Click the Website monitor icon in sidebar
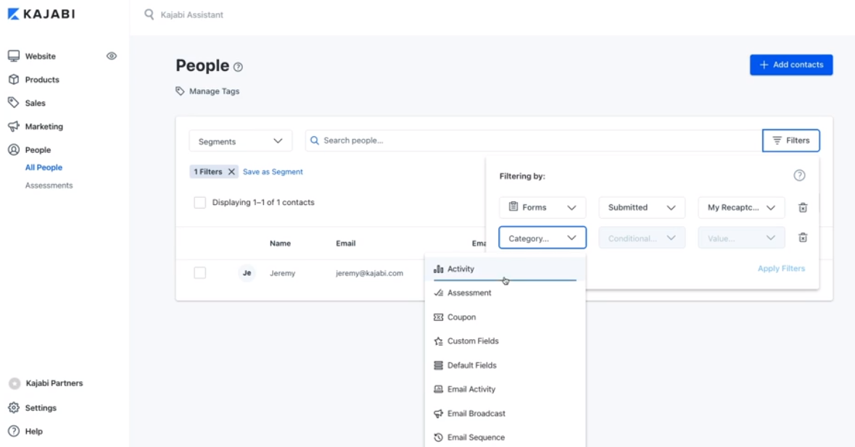The width and height of the screenshot is (855, 447). pyautogui.click(x=14, y=56)
